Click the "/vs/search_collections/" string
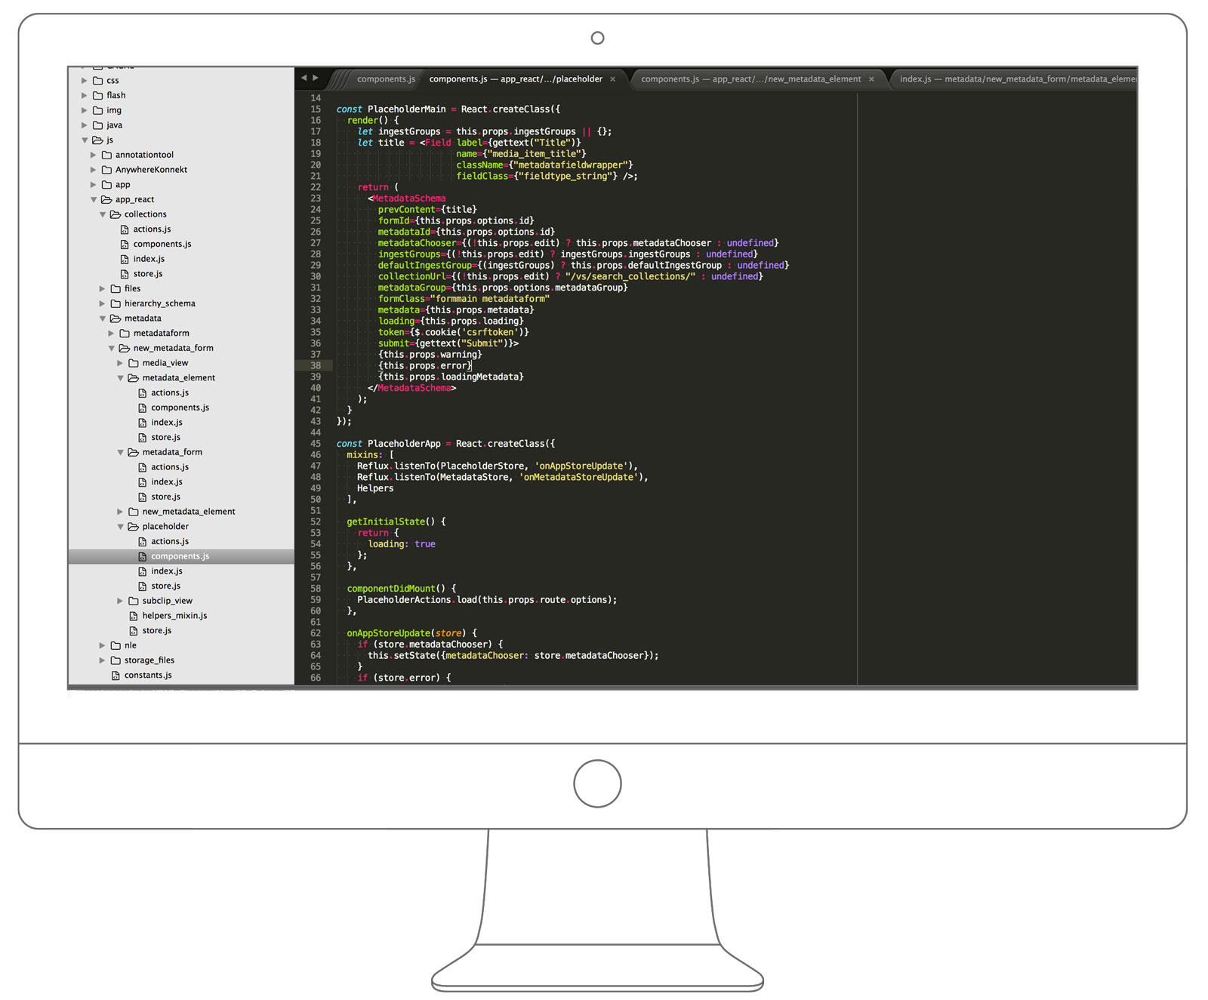The width and height of the screenshot is (1208, 1000). pyautogui.click(x=630, y=276)
